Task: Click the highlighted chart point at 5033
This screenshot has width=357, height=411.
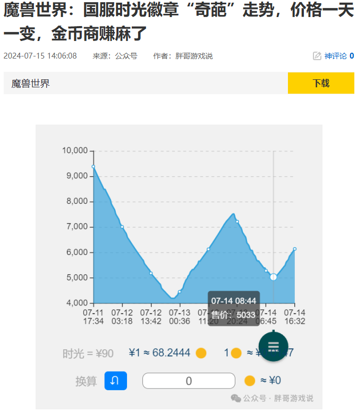Action: [273, 277]
